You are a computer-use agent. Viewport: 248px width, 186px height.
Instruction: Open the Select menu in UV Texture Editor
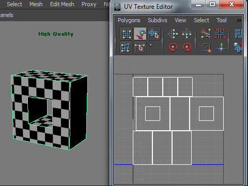[x=202, y=20]
